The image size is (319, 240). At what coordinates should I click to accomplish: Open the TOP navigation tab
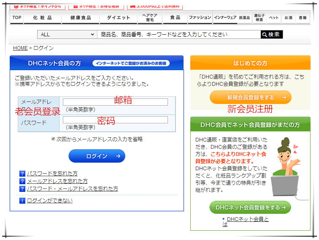point(17,18)
